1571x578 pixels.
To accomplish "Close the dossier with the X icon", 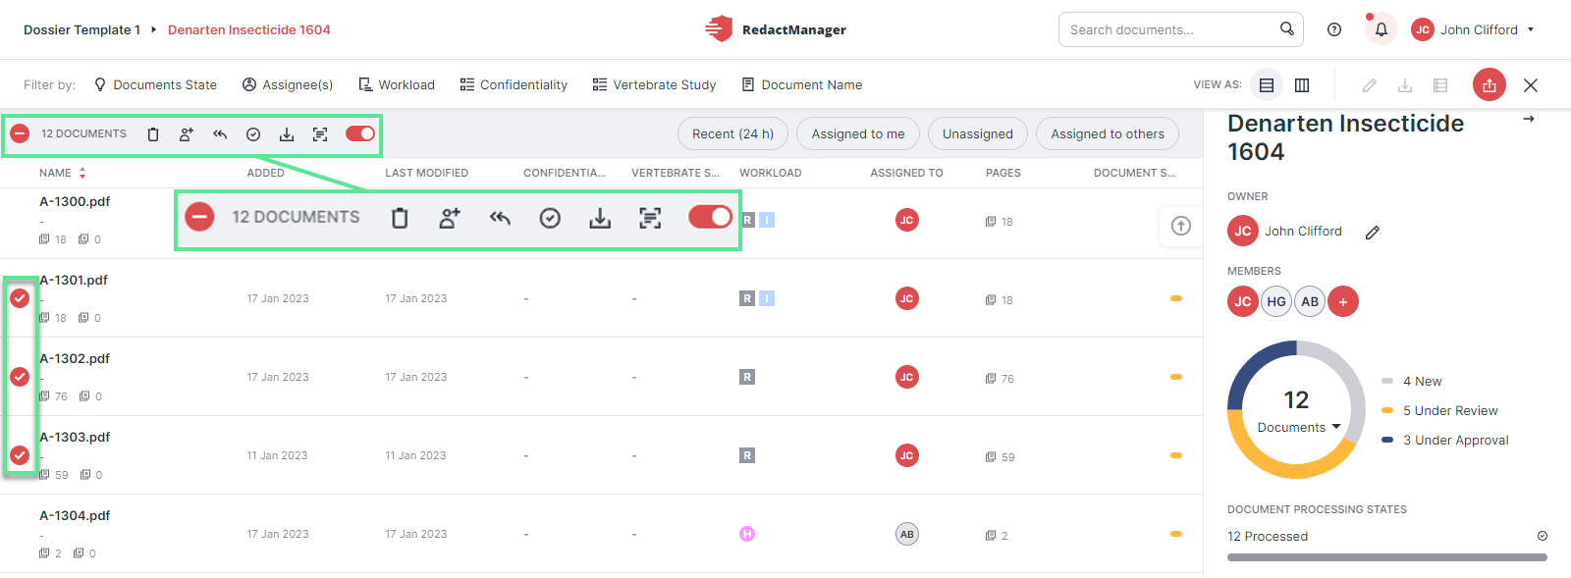I will [x=1531, y=85].
